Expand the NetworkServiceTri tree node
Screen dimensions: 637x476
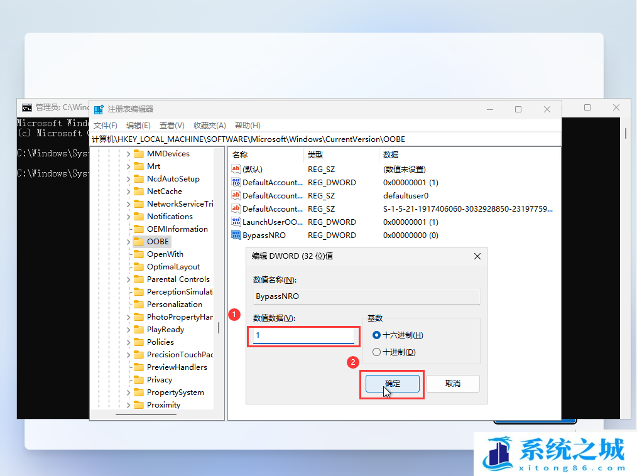click(x=128, y=204)
